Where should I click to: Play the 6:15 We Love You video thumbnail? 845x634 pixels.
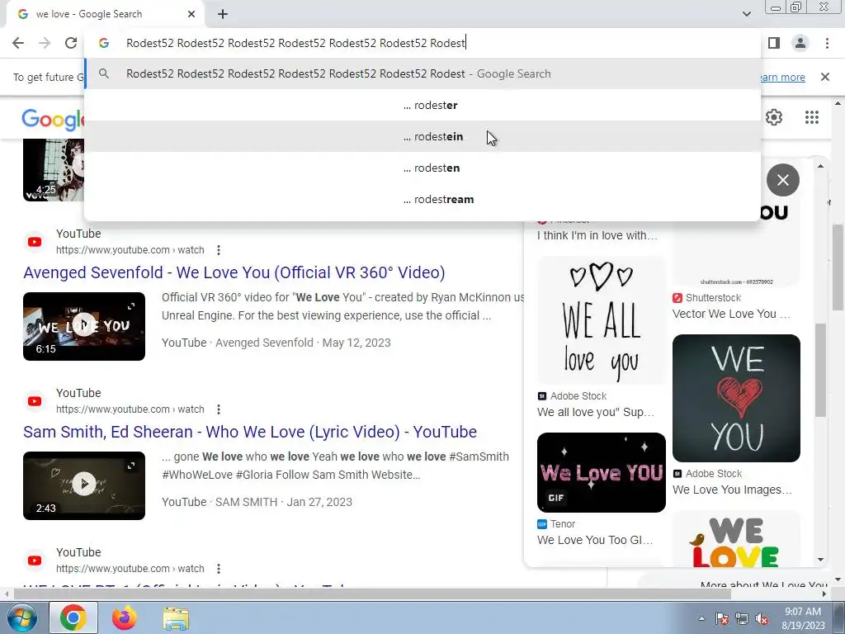[x=84, y=326]
